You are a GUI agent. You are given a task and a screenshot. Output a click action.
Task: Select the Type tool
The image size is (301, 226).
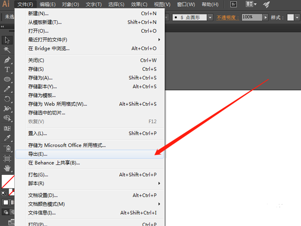[7, 70]
